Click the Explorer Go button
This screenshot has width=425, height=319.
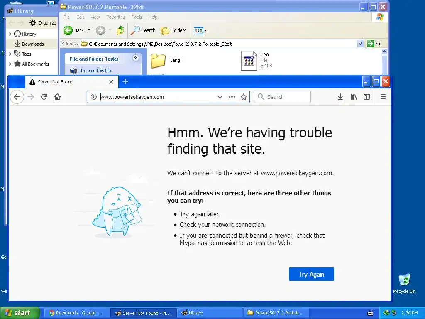pyautogui.click(x=374, y=44)
